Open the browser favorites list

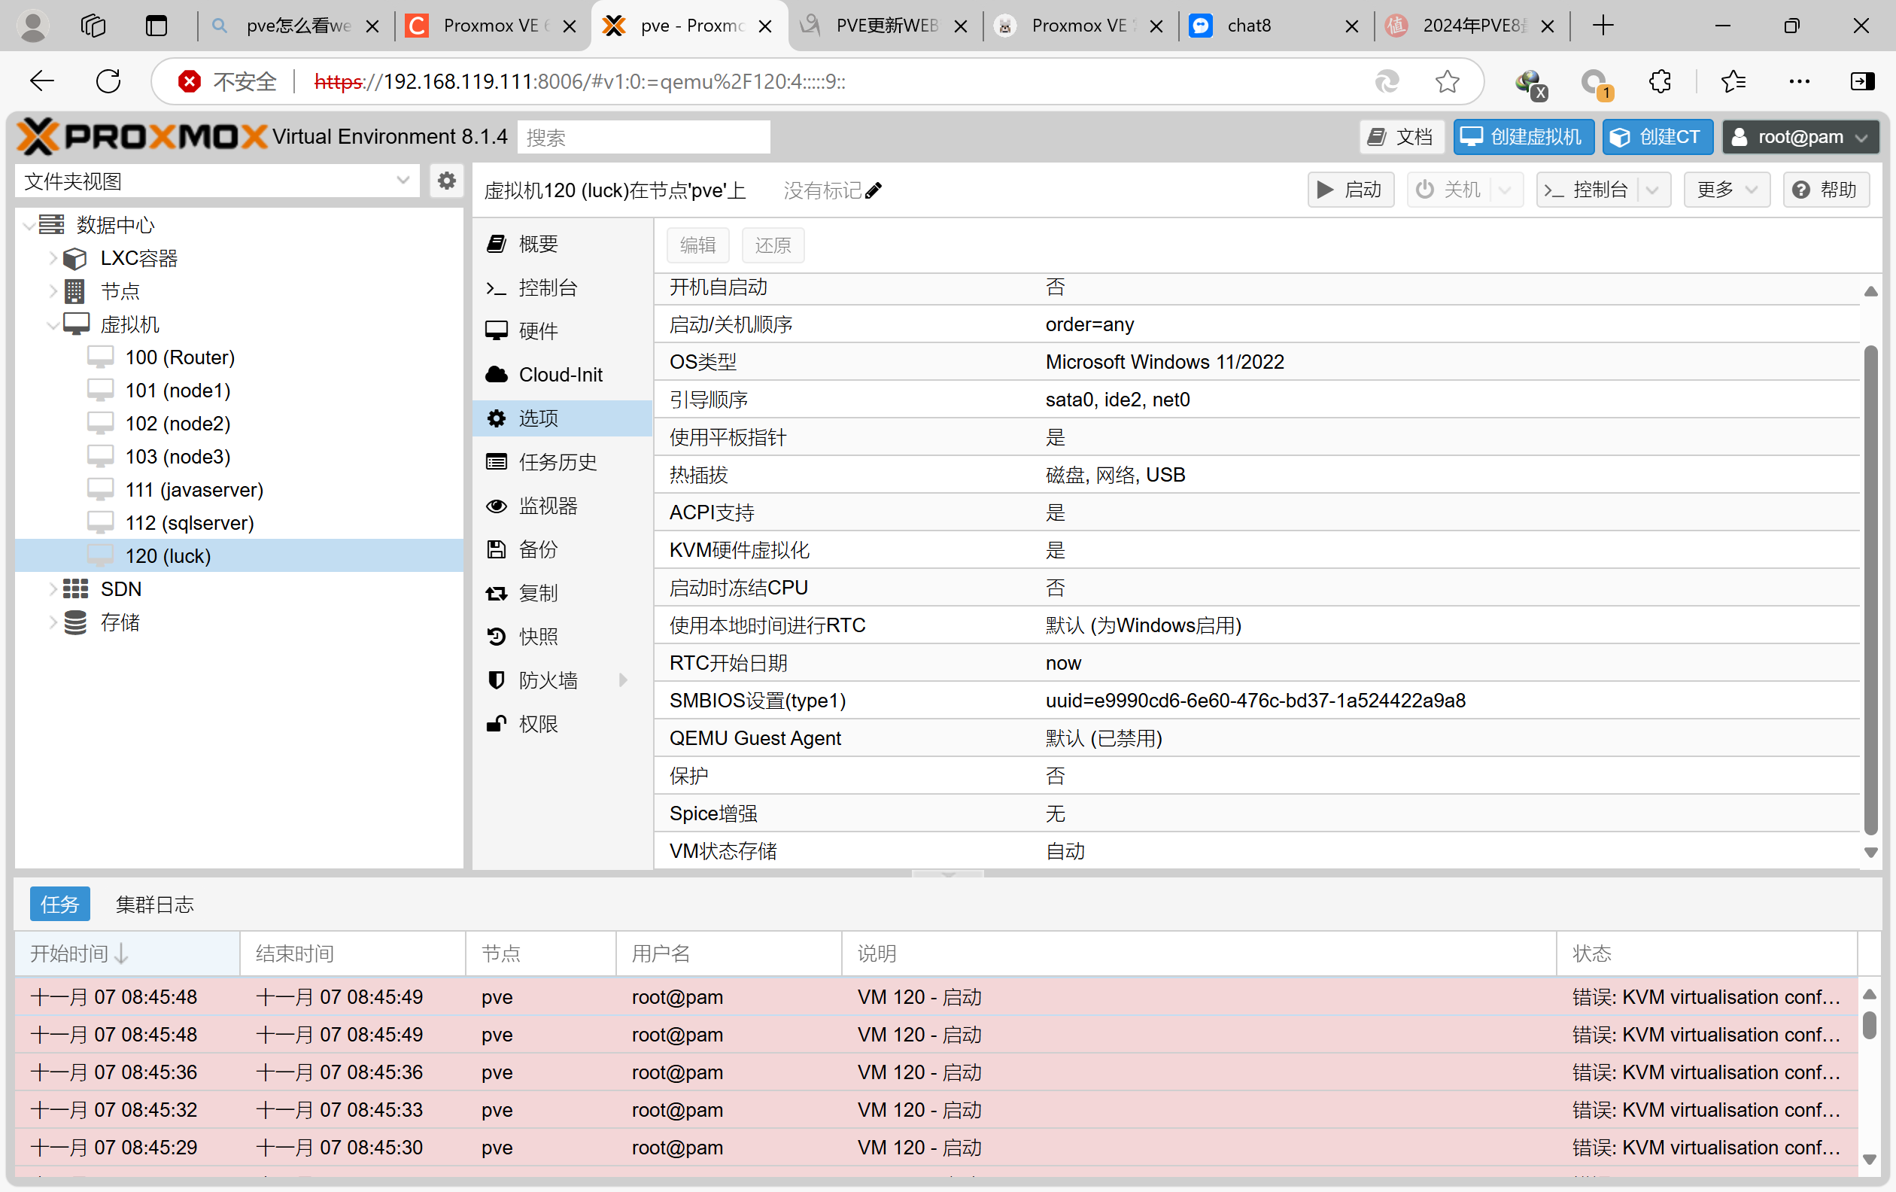coord(1733,81)
